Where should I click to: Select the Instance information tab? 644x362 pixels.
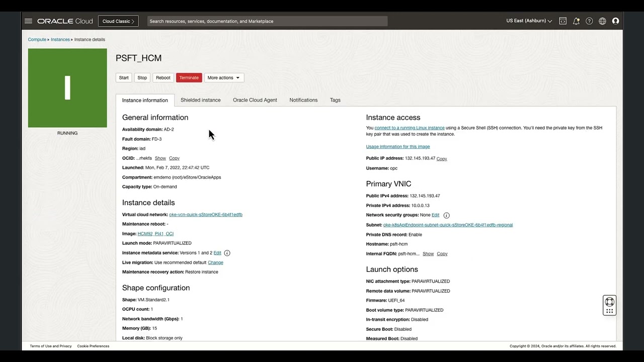coord(145,100)
